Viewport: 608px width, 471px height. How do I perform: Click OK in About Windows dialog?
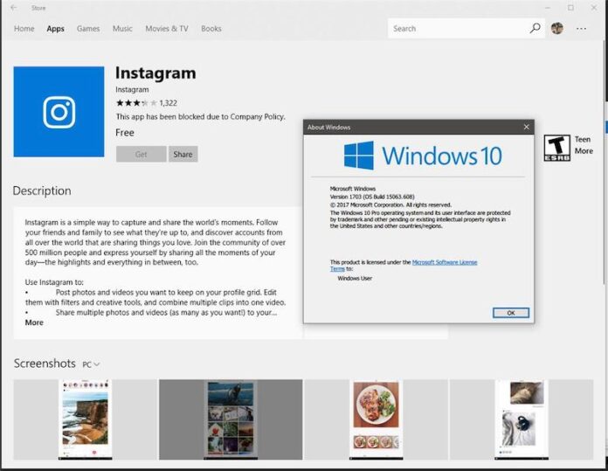click(511, 313)
